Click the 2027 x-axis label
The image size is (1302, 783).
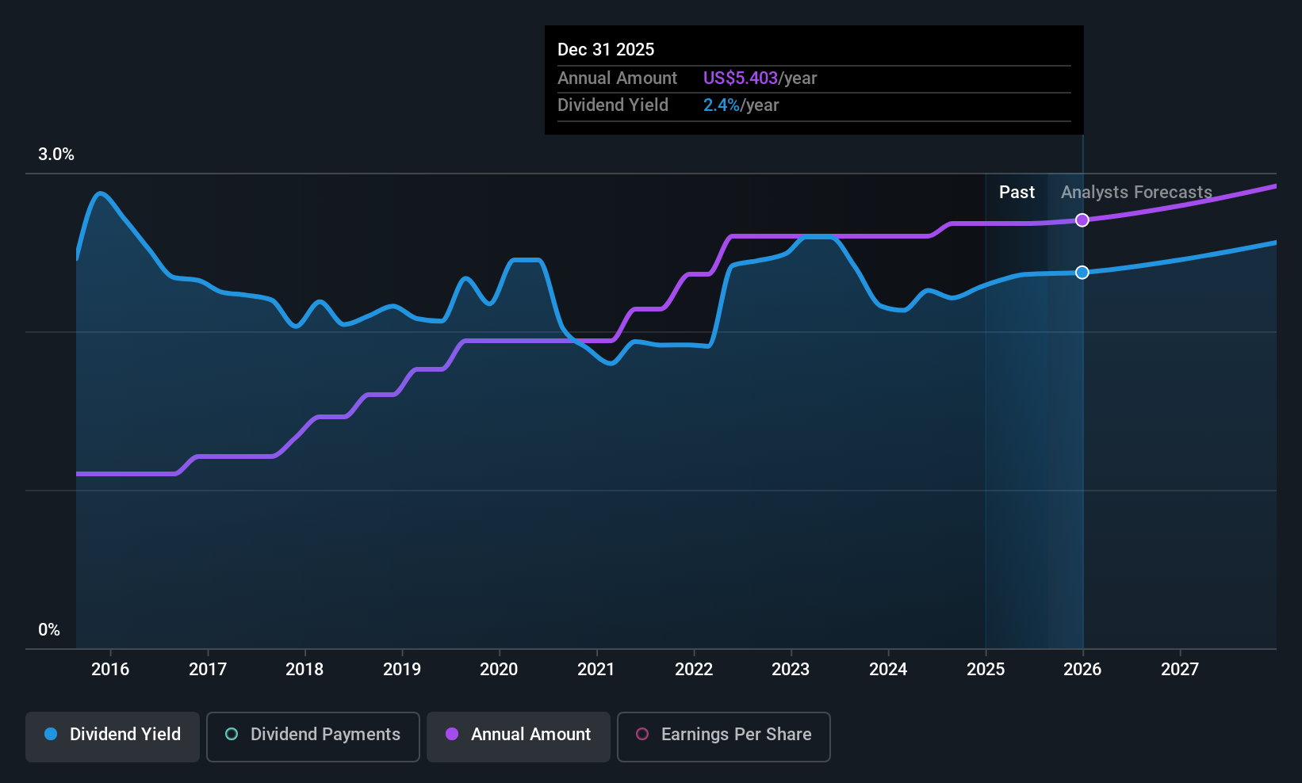pyautogui.click(x=1179, y=670)
